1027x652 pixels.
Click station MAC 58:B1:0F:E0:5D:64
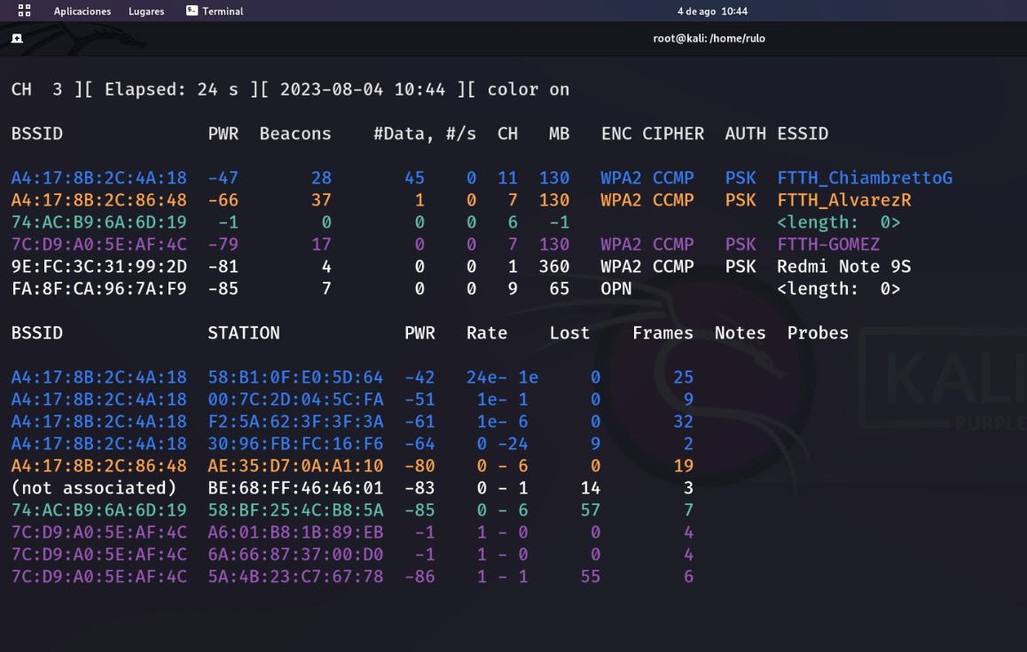pos(295,377)
